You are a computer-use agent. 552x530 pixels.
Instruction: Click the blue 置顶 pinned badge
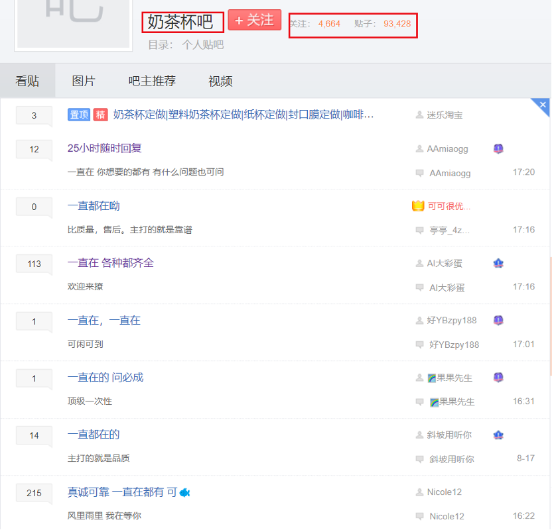[x=79, y=114]
